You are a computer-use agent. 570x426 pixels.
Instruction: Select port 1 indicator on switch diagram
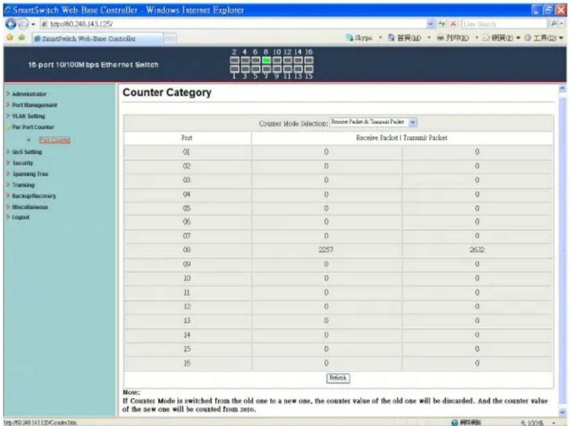point(234,68)
